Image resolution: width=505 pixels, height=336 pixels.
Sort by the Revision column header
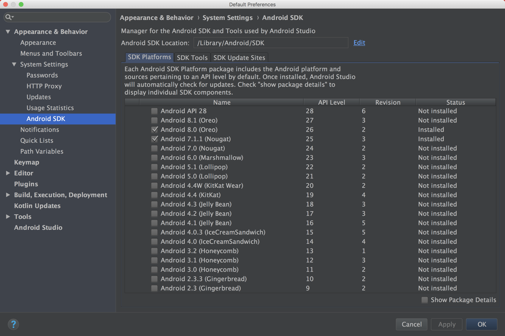pyautogui.click(x=388, y=102)
